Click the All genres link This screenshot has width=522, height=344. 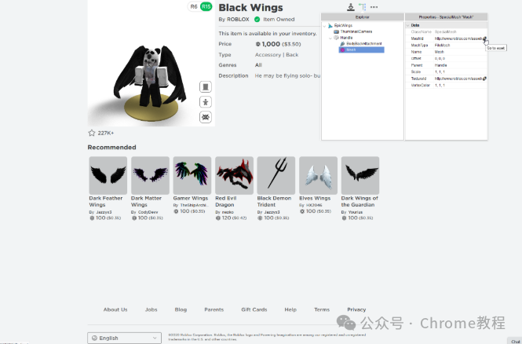tap(258, 65)
